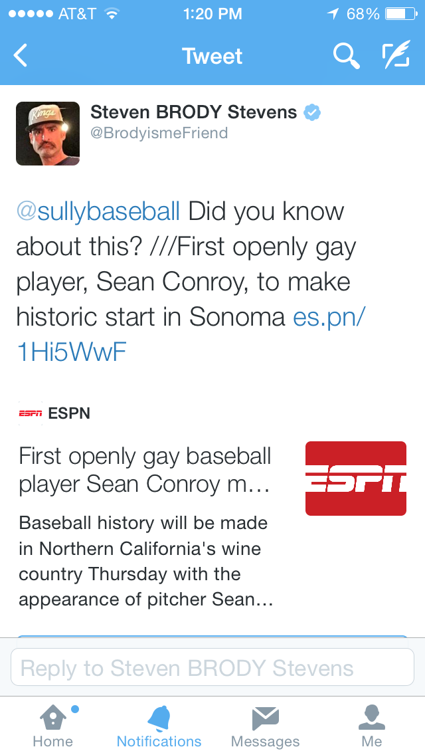Screen dimensions: 425x755
Task: Tap the compose new tweet icon
Action: (x=395, y=56)
